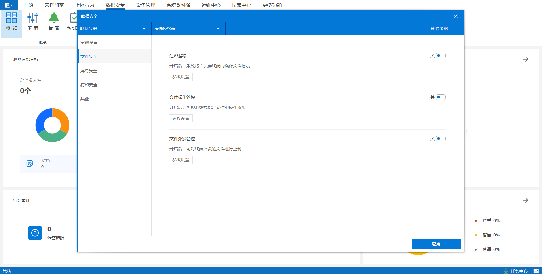This screenshot has width=542, height=274.
Task: Open the 策略 policy sliders icon
Action: tap(33, 18)
